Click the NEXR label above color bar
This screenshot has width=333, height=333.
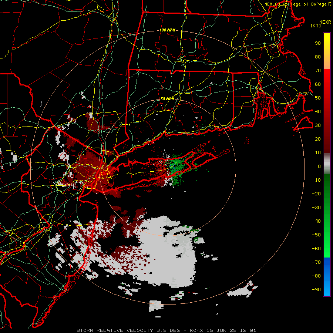click(x=325, y=22)
